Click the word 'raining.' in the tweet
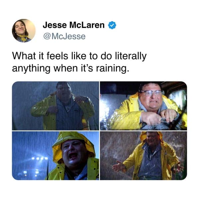 111,68
